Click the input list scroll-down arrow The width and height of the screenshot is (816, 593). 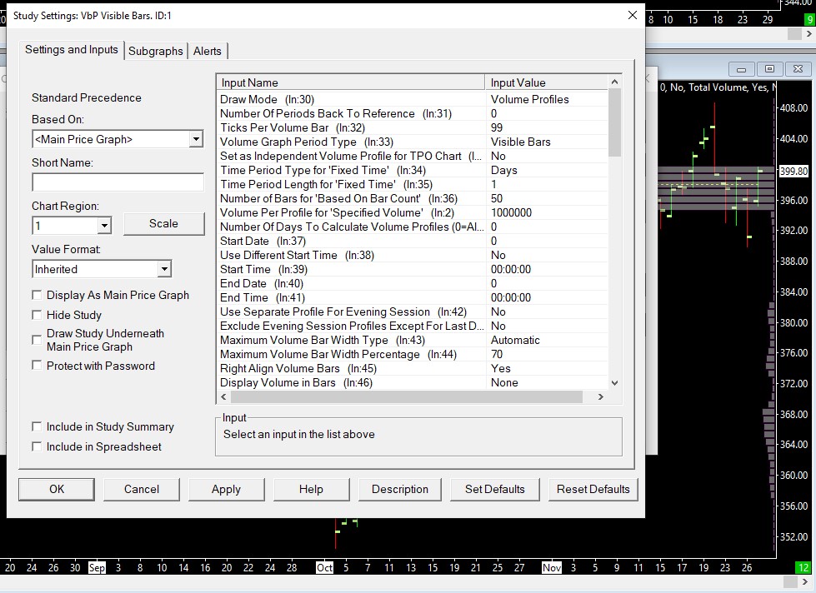point(615,383)
